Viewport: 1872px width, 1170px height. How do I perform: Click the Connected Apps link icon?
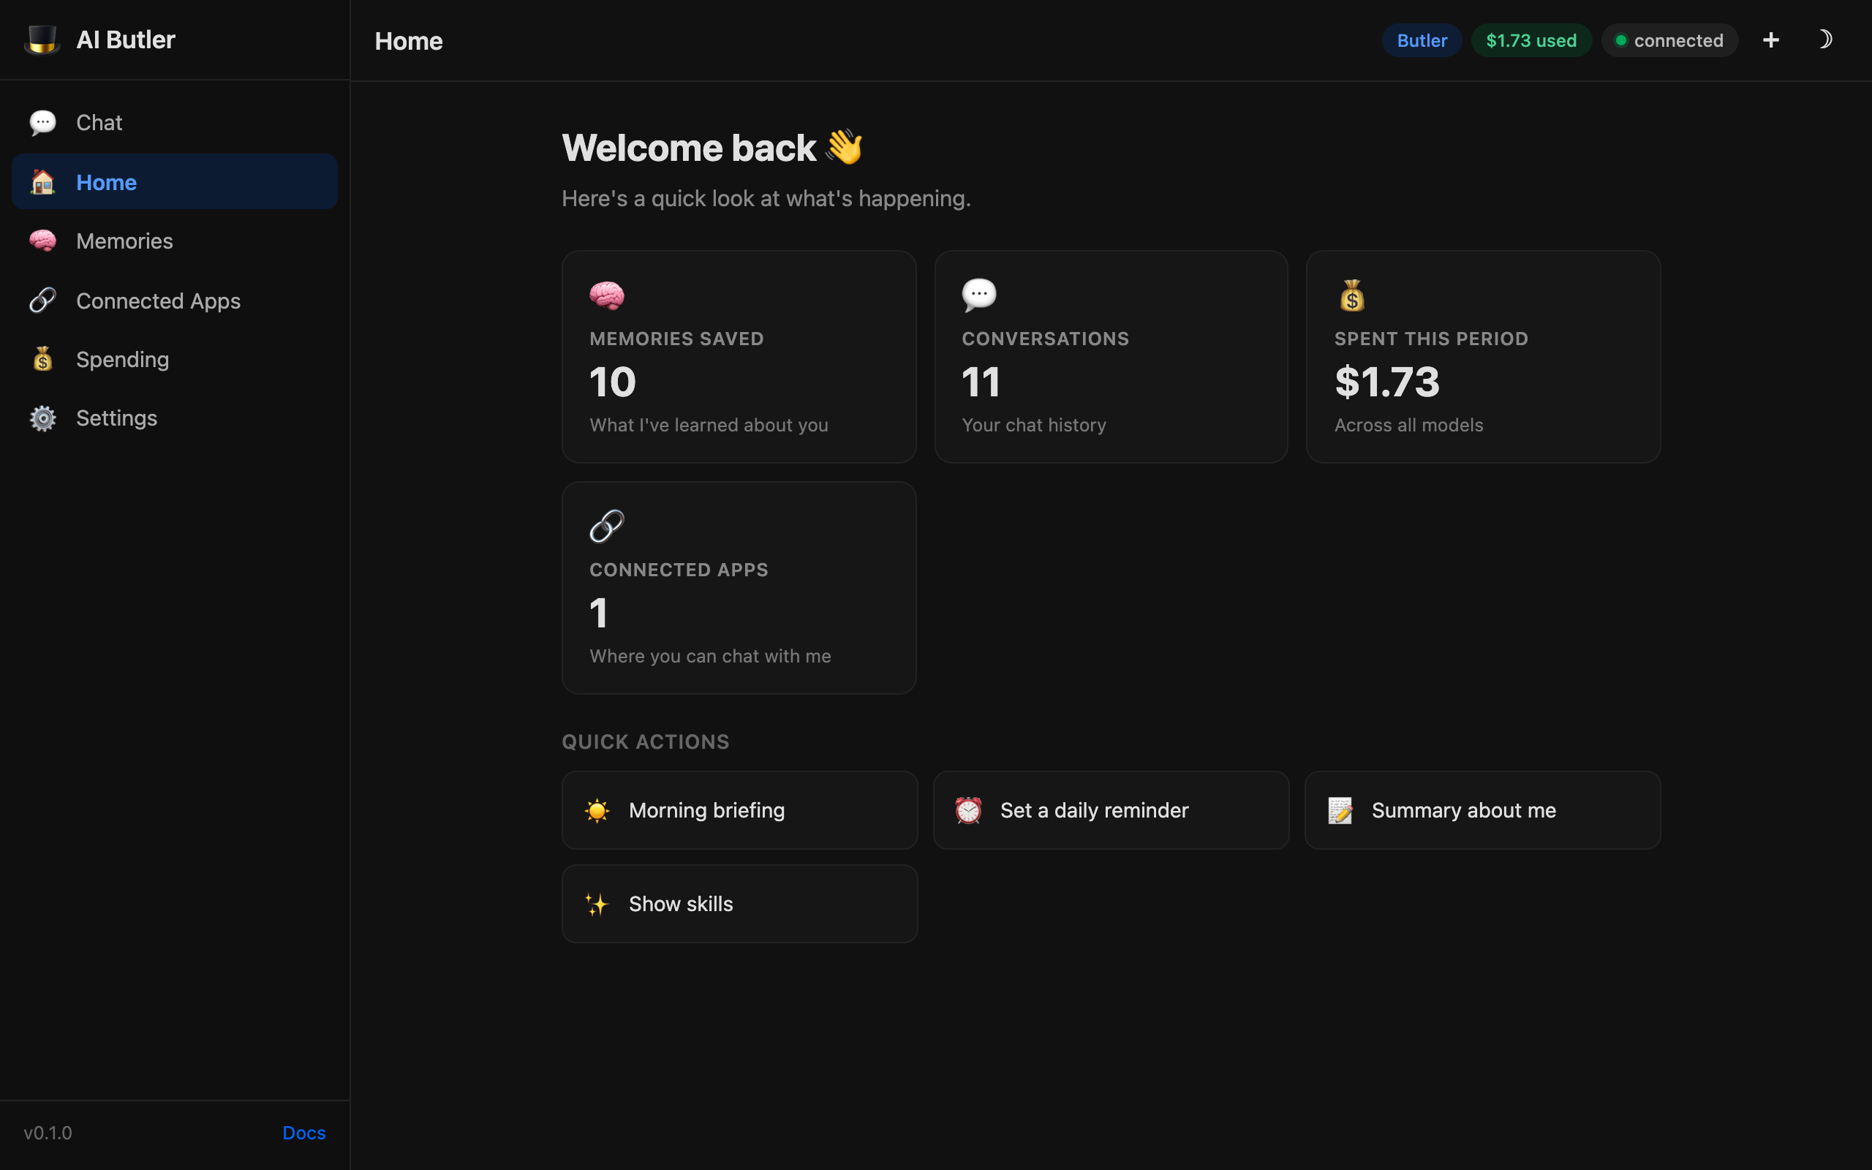42,300
